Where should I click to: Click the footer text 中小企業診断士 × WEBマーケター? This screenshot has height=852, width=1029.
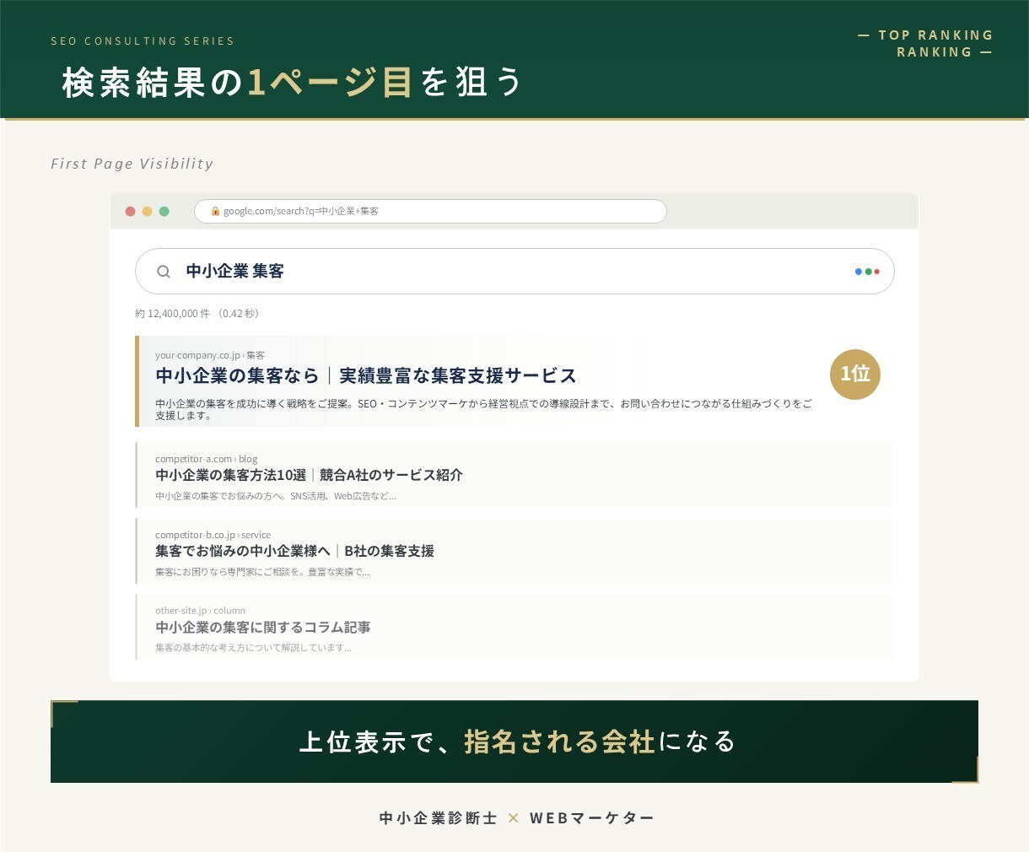click(x=516, y=818)
